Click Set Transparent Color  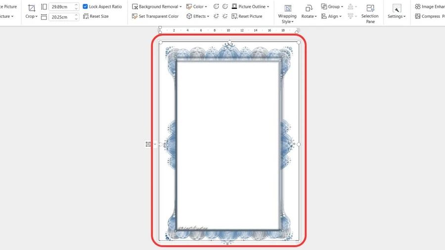click(155, 16)
